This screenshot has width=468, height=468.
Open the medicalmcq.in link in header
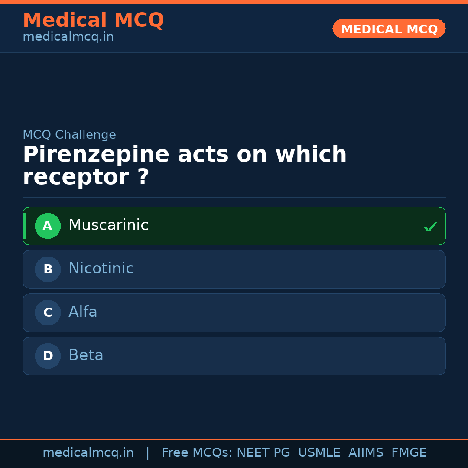pyautogui.click(x=68, y=37)
